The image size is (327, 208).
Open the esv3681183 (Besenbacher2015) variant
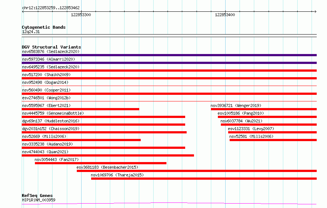pyautogui.click(x=107, y=167)
